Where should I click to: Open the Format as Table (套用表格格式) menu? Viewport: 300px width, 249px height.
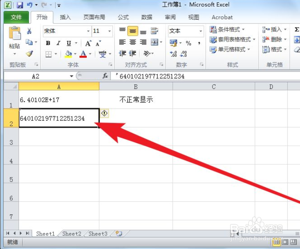[233, 40]
